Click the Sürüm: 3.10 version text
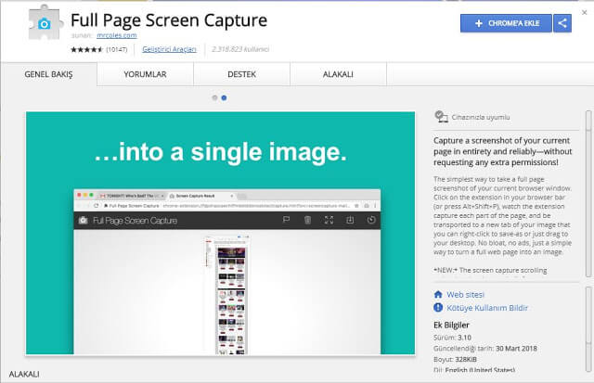The width and height of the screenshot is (594, 383). 452,338
